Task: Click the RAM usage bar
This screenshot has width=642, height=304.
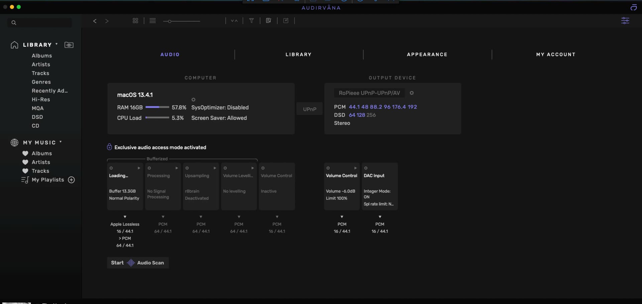Action: 157,107
